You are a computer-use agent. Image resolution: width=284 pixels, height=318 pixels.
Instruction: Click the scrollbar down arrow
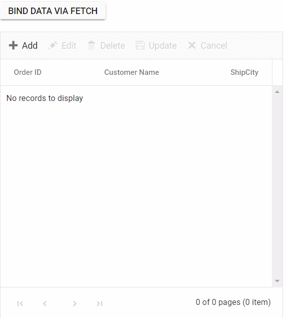click(x=277, y=281)
